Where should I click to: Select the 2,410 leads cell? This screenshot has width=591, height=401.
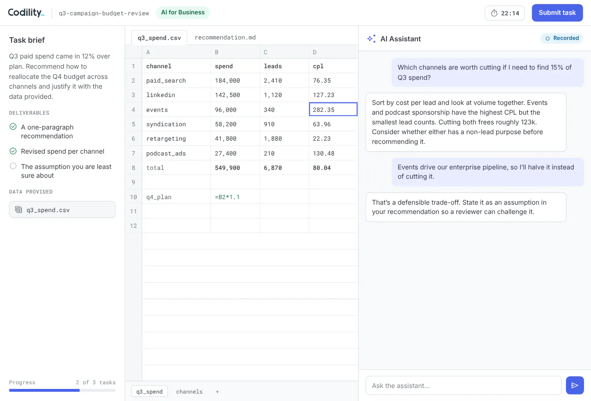(x=284, y=80)
